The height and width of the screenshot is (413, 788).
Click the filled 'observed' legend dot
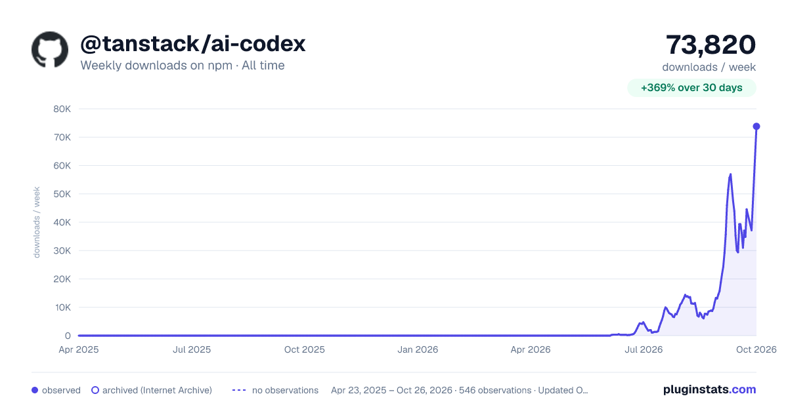tap(35, 390)
